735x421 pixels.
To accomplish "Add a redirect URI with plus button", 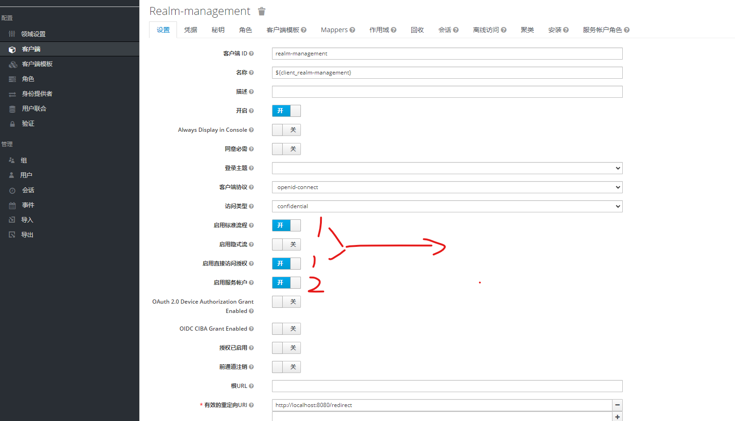I will [617, 417].
